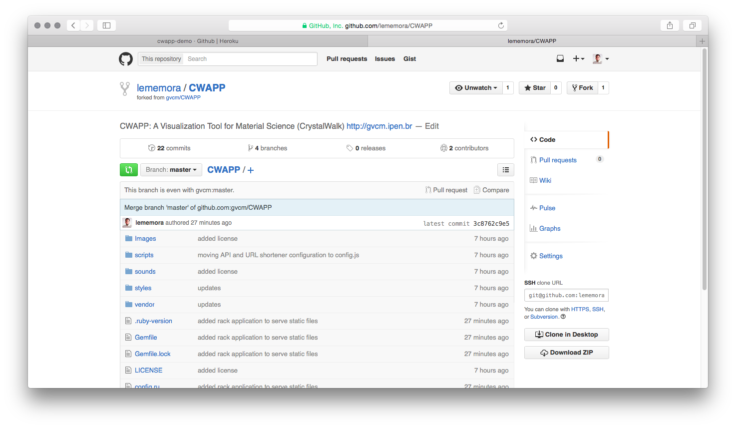Screen dimensions: 736x428
Task: Click the clone help question icon
Action: (563, 317)
